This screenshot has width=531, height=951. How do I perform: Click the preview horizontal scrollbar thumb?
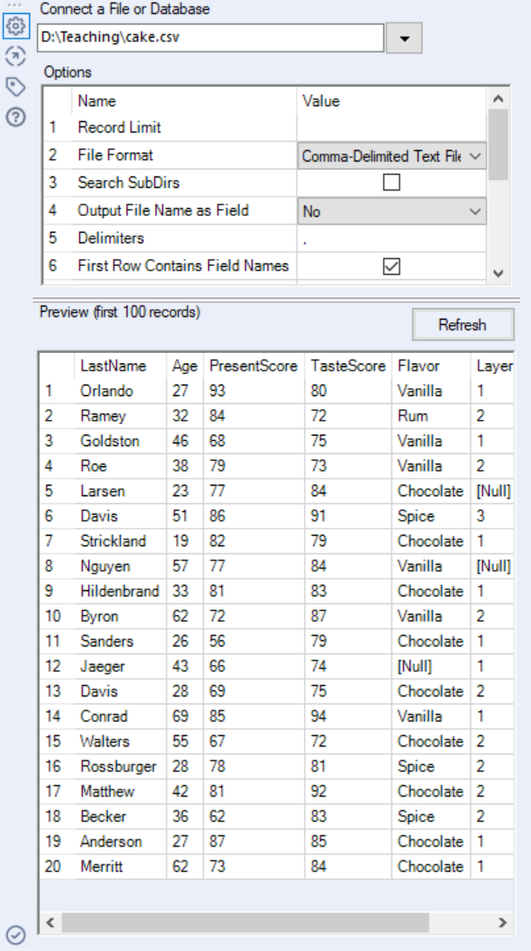click(x=246, y=923)
